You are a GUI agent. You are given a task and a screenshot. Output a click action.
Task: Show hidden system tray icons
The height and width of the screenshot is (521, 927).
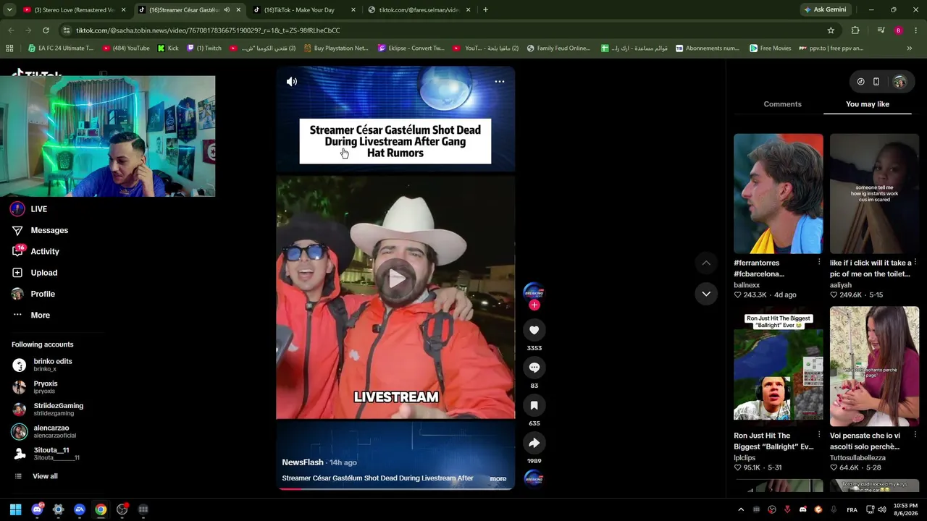(740, 509)
